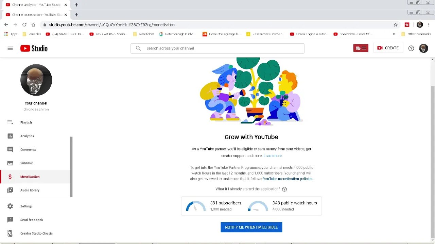Click the Settings gear icon
The height and width of the screenshot is (244, 435).
(10, 206)
